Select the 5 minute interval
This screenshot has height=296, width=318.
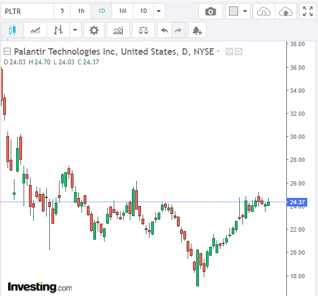pyautogui.click(x=62, y=11)
